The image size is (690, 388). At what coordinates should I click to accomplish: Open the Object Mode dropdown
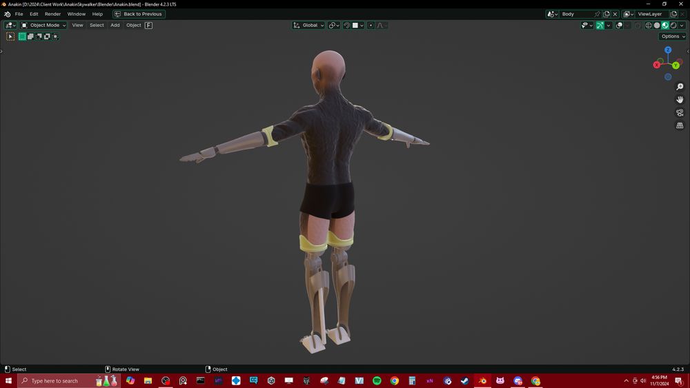[43, 25]
